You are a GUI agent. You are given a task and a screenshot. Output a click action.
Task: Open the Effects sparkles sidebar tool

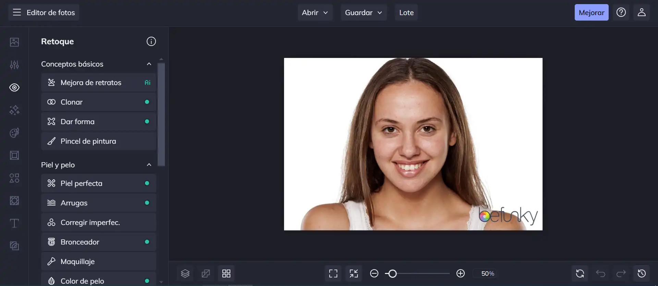[x=14, y=110]
